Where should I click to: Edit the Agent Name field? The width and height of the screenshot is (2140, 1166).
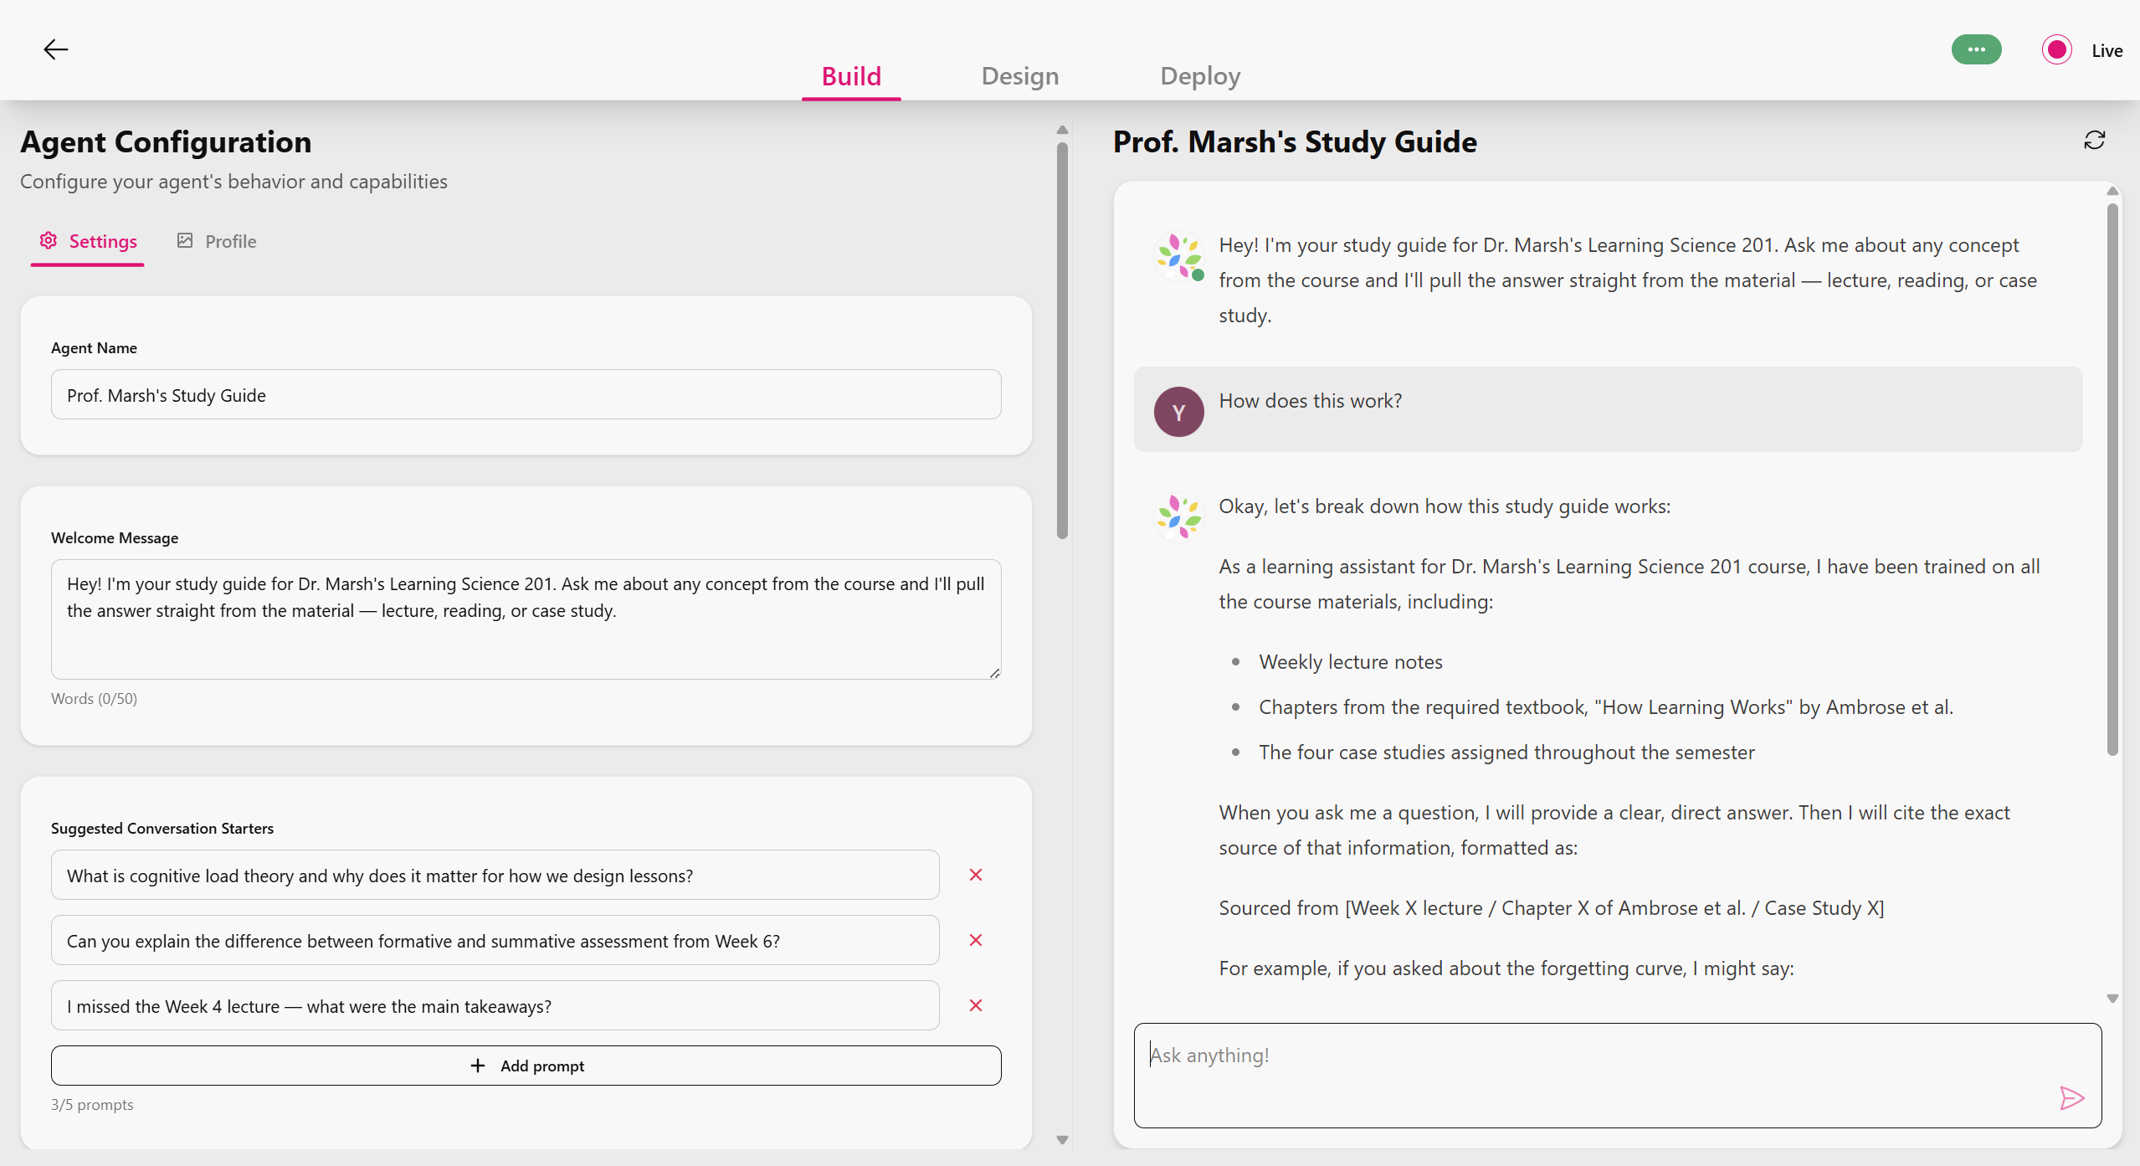pyautogui.click(x=526, y=394)
